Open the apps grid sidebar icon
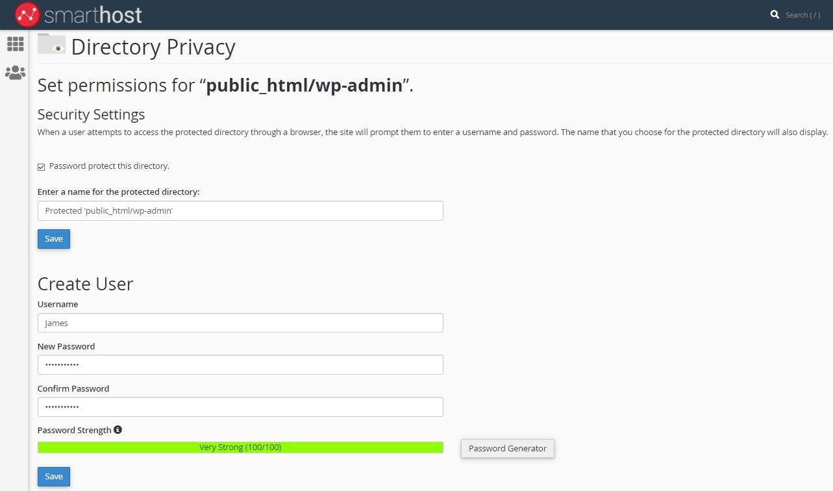 click(15, 44)
